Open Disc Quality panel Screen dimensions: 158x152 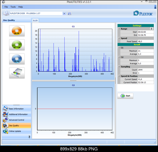(17, 126)
